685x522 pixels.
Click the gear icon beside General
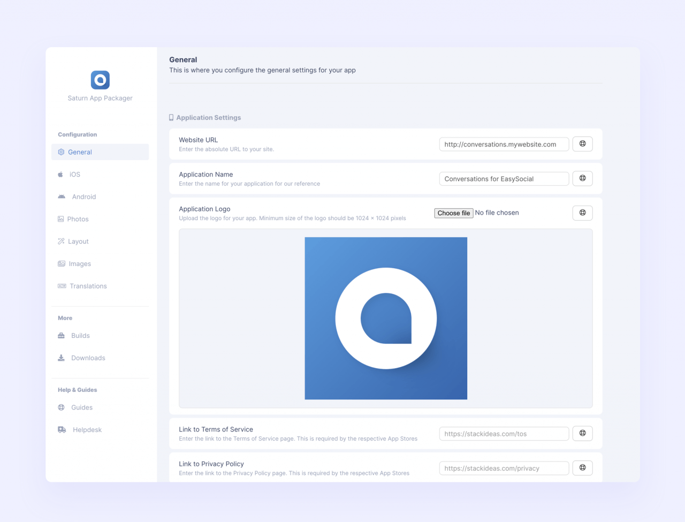[61, 152]
